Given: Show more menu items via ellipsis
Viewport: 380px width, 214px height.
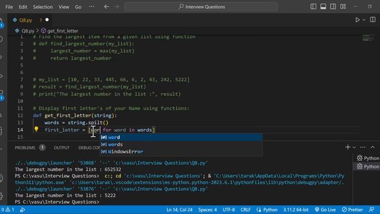Looking at the screenshot, I should [91, 7].
